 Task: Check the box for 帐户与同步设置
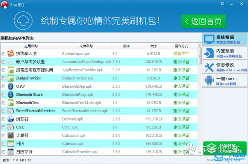3,62
